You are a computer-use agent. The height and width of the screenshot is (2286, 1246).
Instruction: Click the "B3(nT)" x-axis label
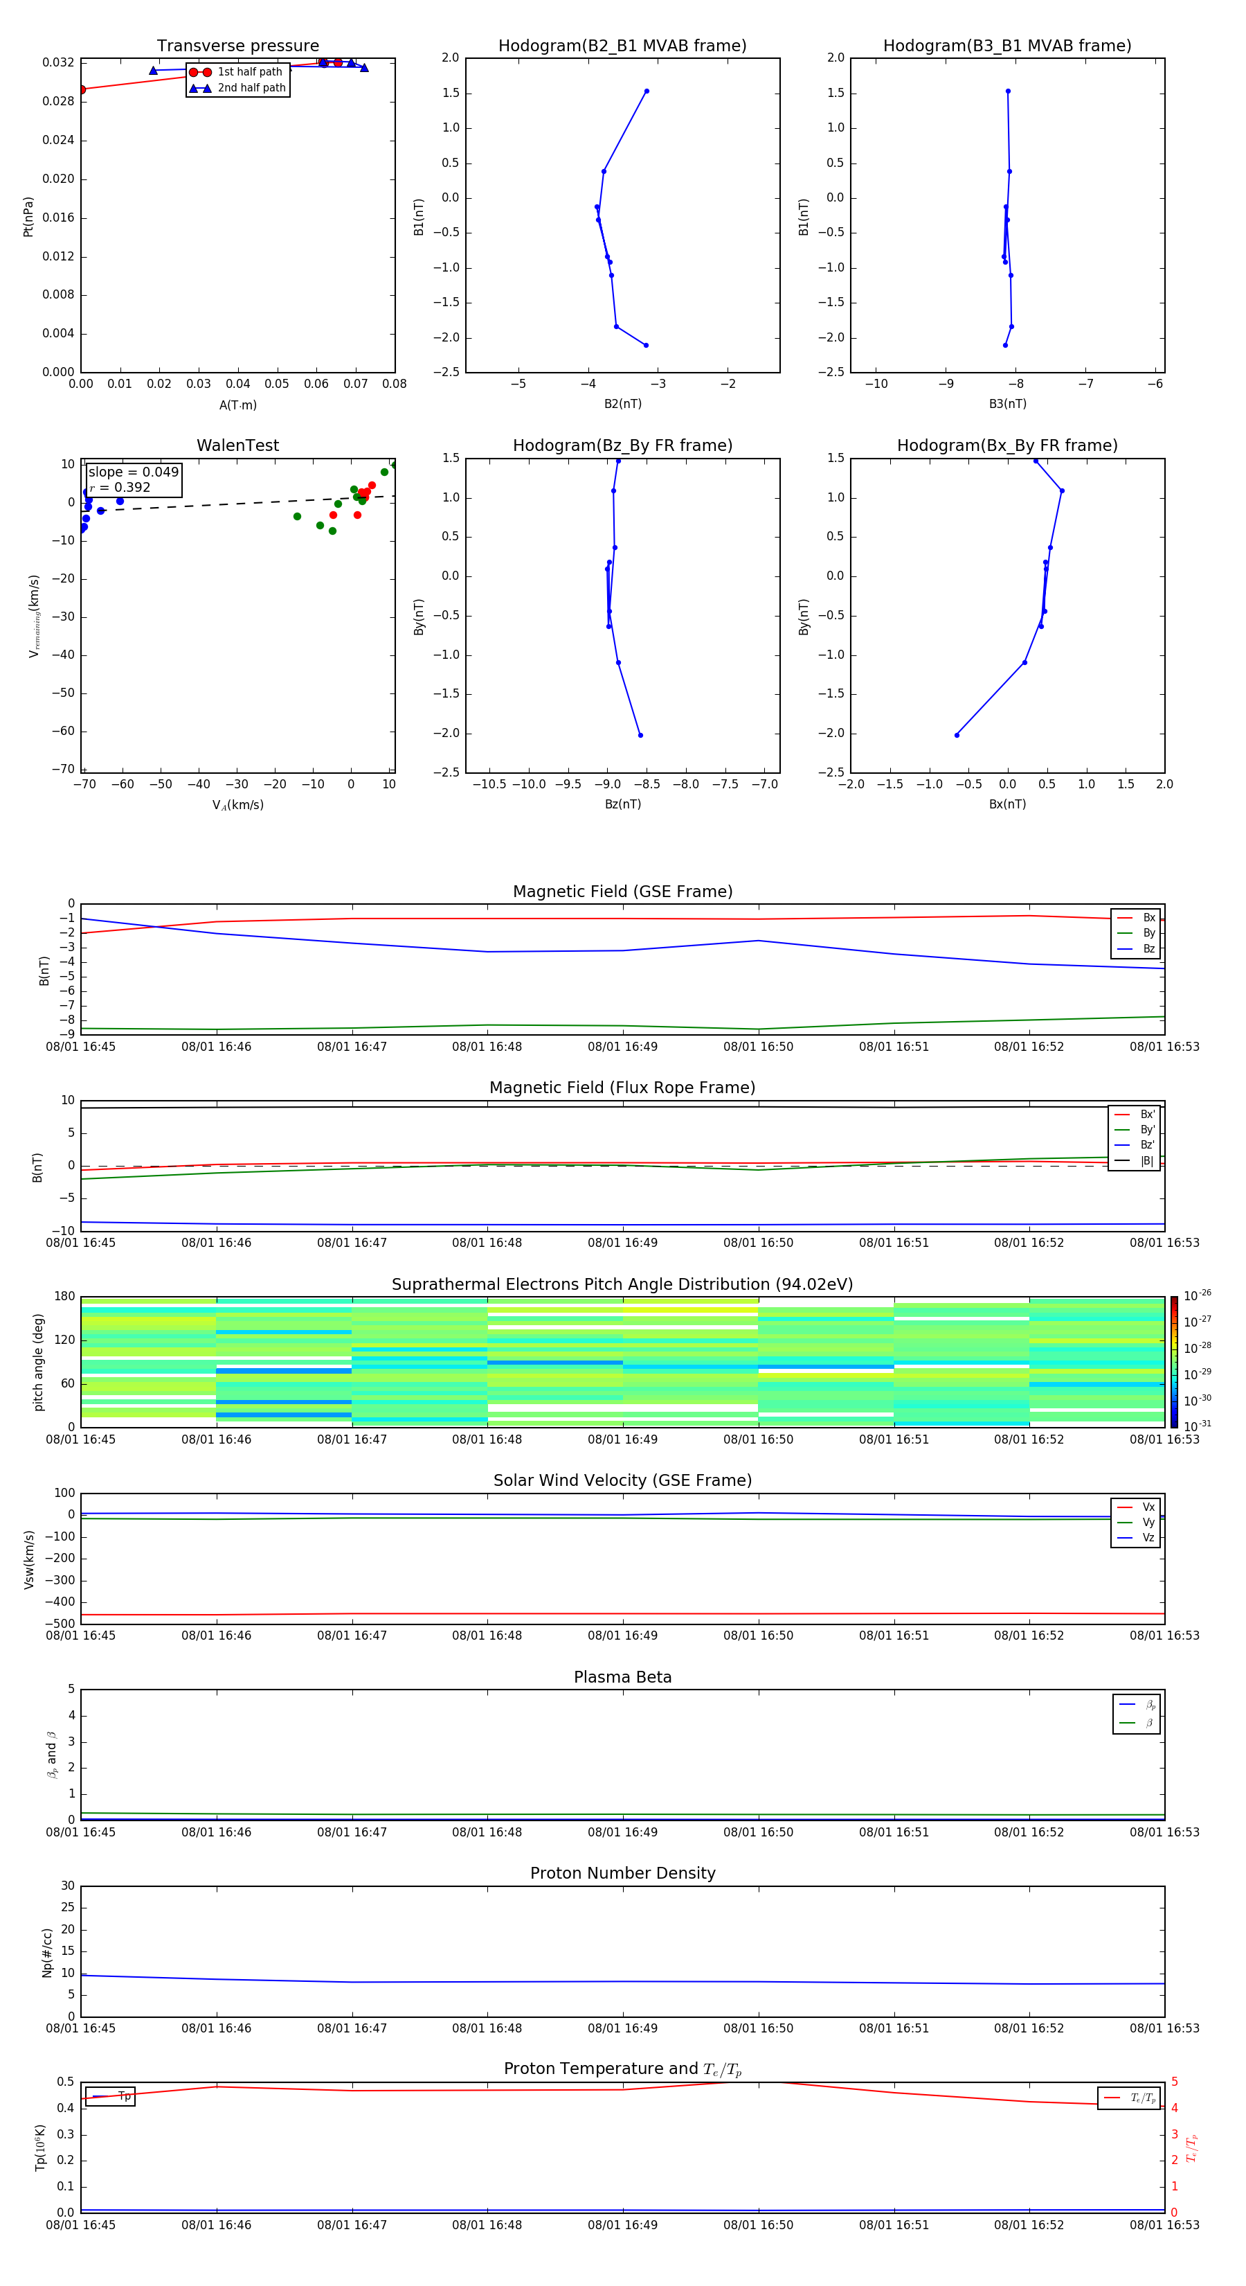coord(1007,404)
